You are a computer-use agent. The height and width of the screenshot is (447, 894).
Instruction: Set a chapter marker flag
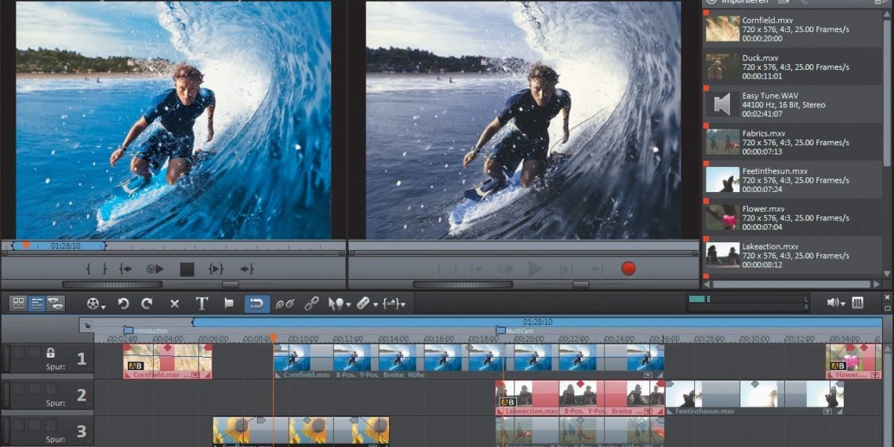229,303
